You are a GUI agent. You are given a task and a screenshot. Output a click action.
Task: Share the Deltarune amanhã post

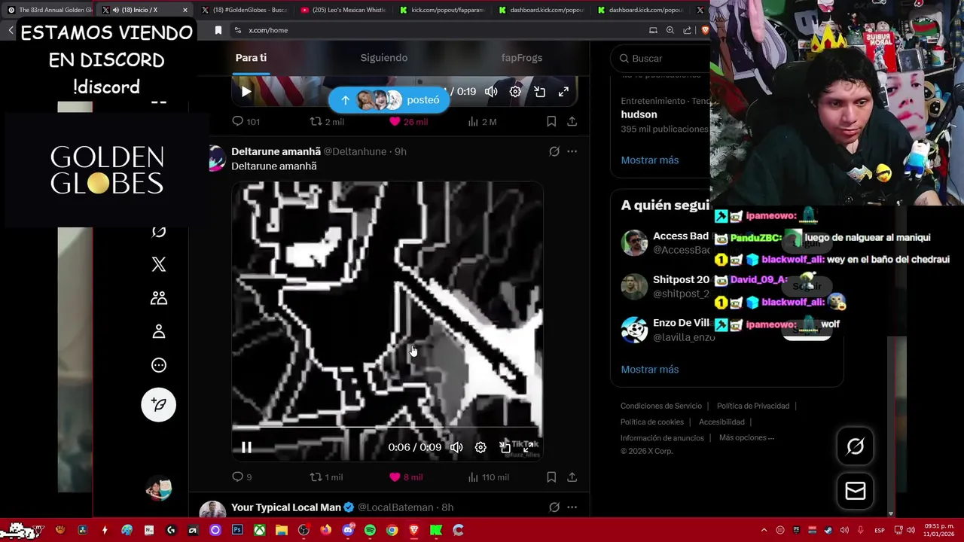pos(572,477)
